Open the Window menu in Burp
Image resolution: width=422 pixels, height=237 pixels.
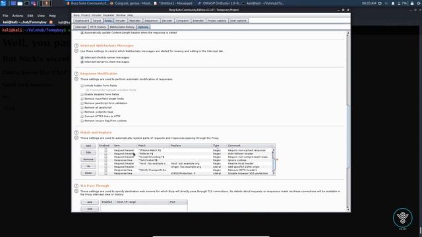(121, 15)
